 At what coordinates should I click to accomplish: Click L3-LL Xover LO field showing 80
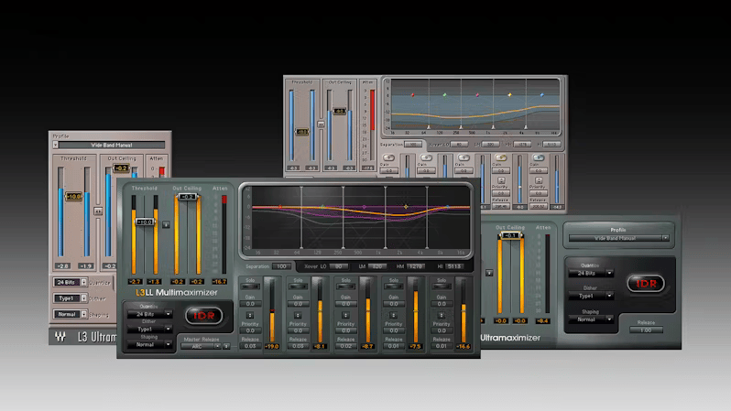pyautogui.click(x=339, y=266)
